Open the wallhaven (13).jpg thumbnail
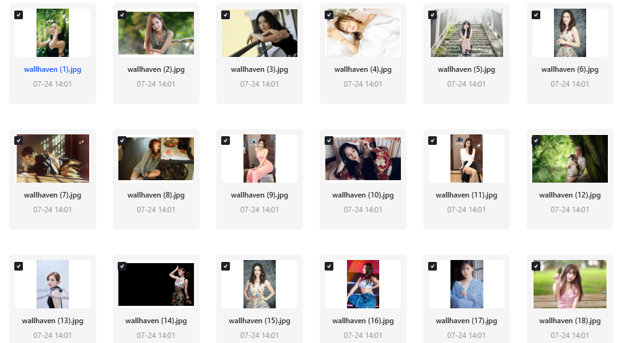The width and height of the screenshot is (619, 343). click(x=53, y=284)
